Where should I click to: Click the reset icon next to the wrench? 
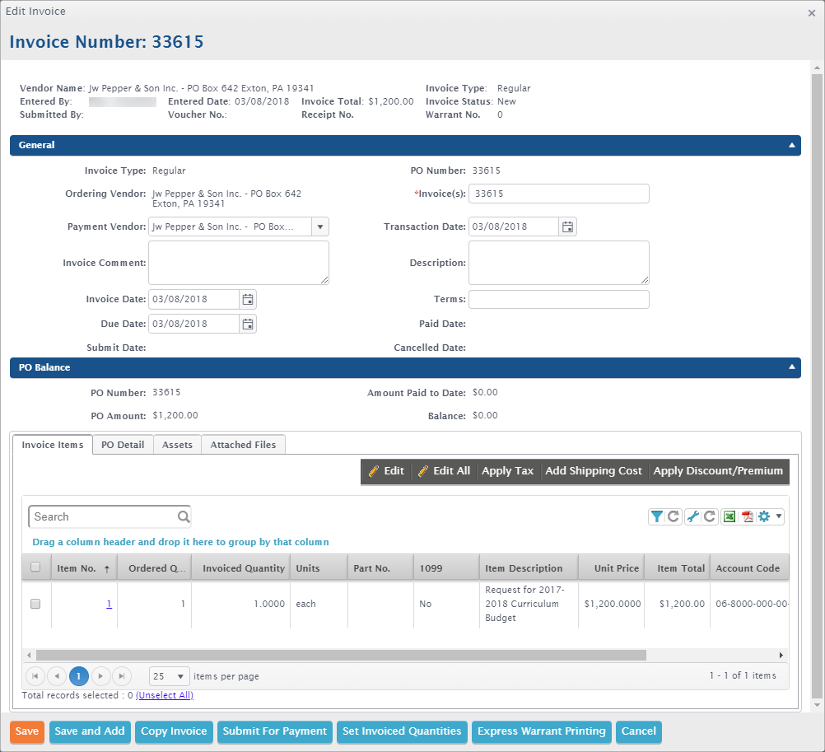coord(710,516)
